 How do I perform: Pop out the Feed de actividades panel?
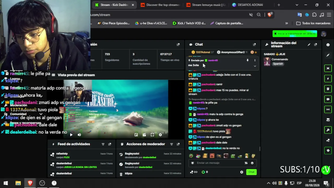coord(110,144)
